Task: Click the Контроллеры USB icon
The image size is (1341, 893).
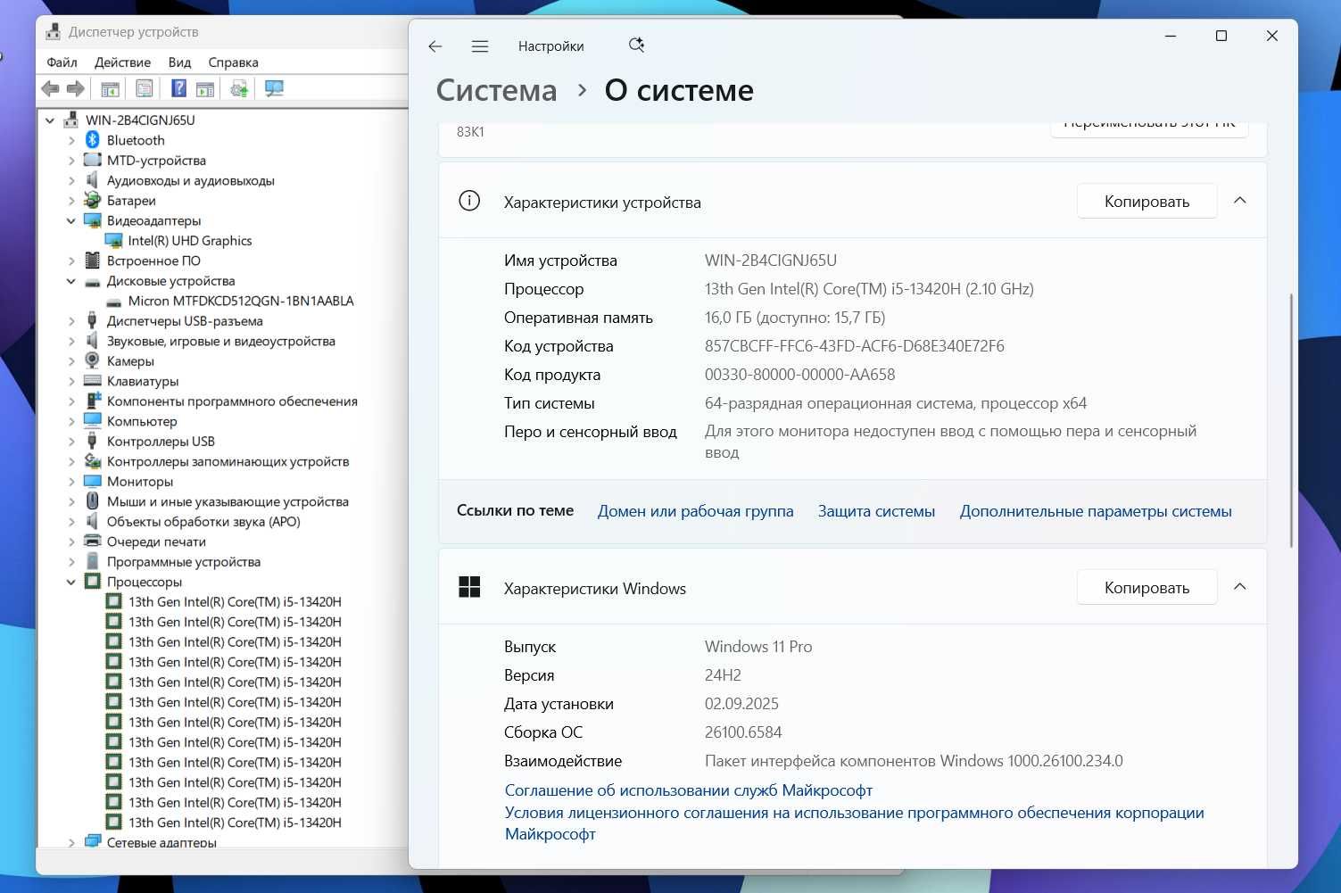Action: tap(92, 441)
